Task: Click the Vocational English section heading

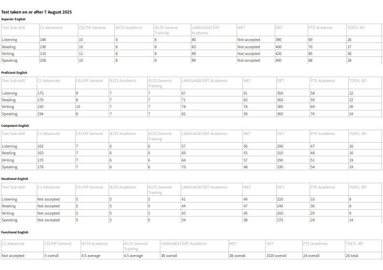Action: coord(14,179)
